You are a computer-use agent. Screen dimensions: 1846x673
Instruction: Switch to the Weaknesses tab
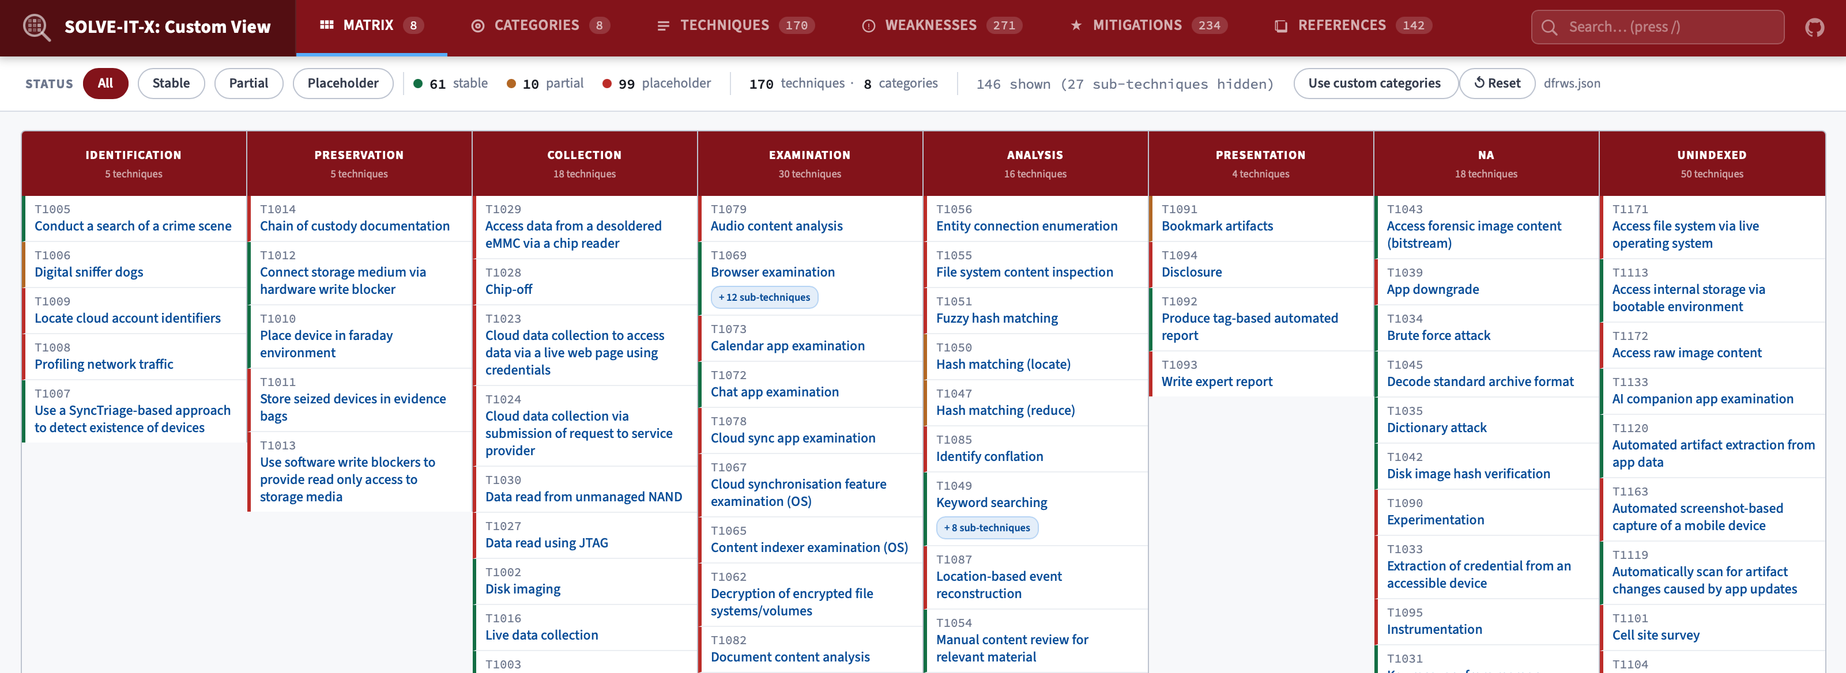click(x=930, y=26)
